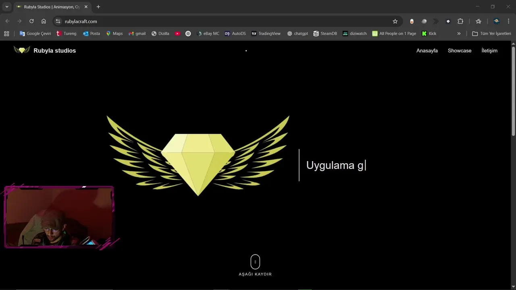The height and width of the screenshot is (290, 516).
Task: Open the YouTube bookmark icon
Action: tap(177, 33)
